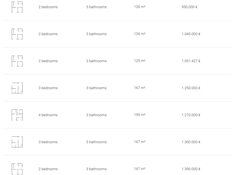
Task: Click the 4 bedrooms label
Action: 48,115
